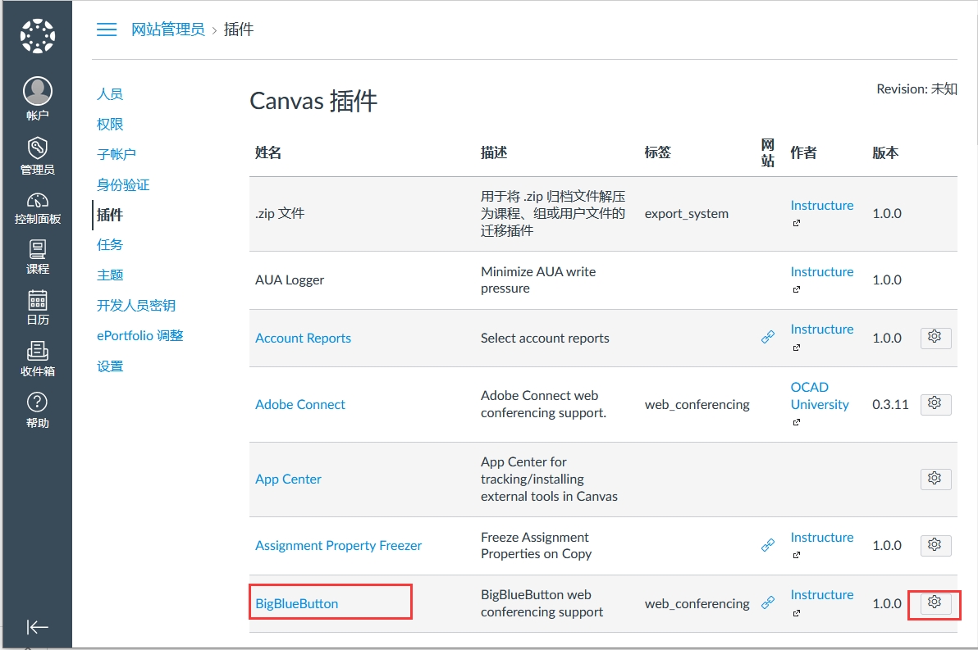
Task: Go to the Dashboard (控制面板) icon
Action: click(x=37, y=202)
